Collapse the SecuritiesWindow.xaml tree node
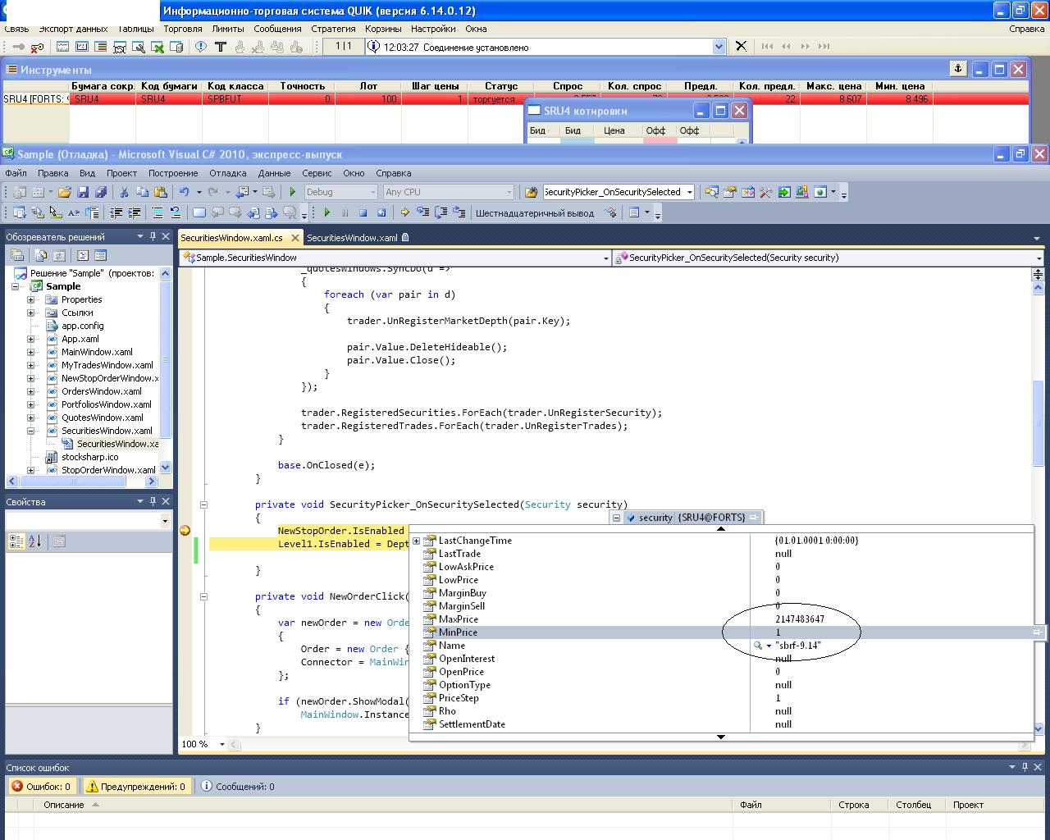 31,431
